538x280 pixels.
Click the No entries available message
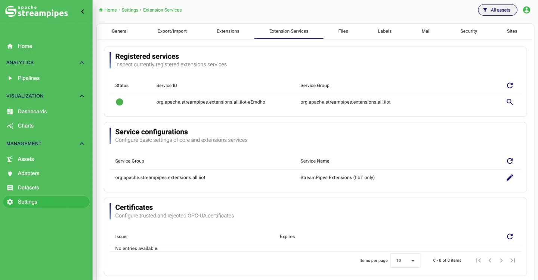(x=137, y=248)
